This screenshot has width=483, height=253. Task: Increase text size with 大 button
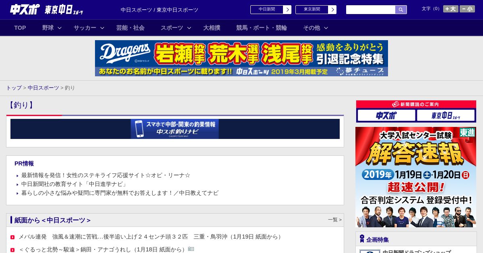451,9
